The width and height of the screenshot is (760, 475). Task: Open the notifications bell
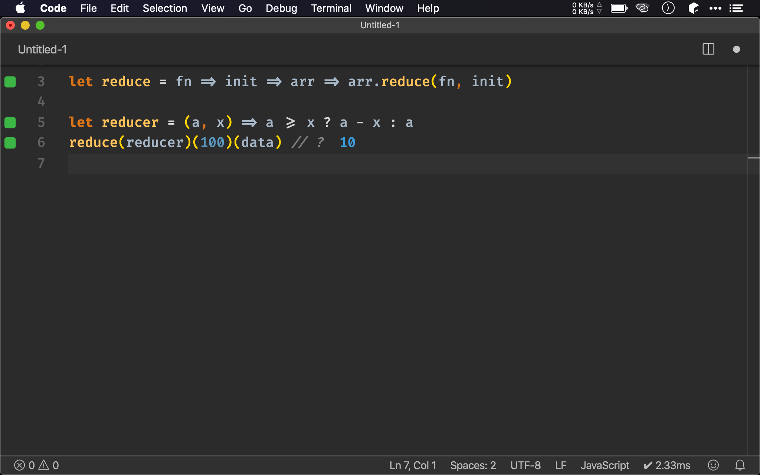click(x=740, y=465)
